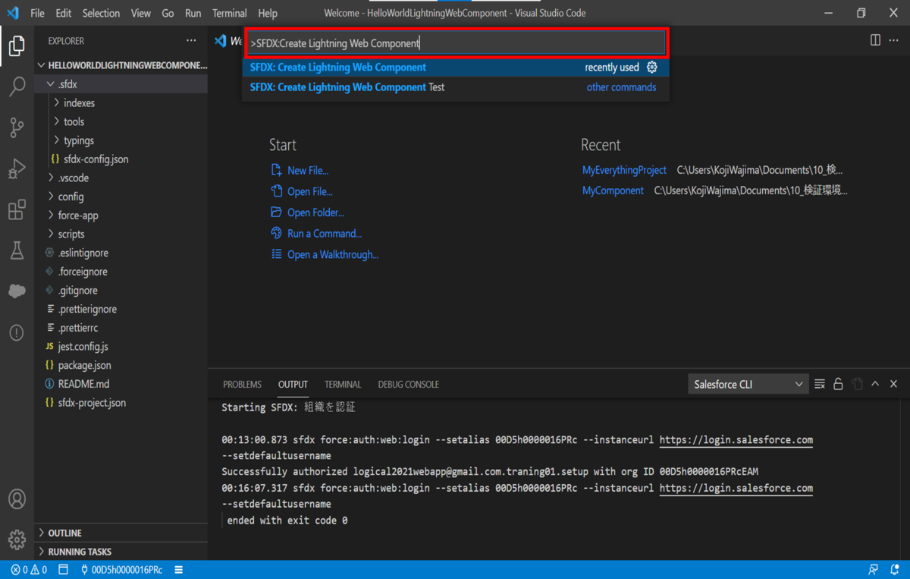Screen dimensions: 910x579
Task: Clear the output panel
Action: click(820, 384)
